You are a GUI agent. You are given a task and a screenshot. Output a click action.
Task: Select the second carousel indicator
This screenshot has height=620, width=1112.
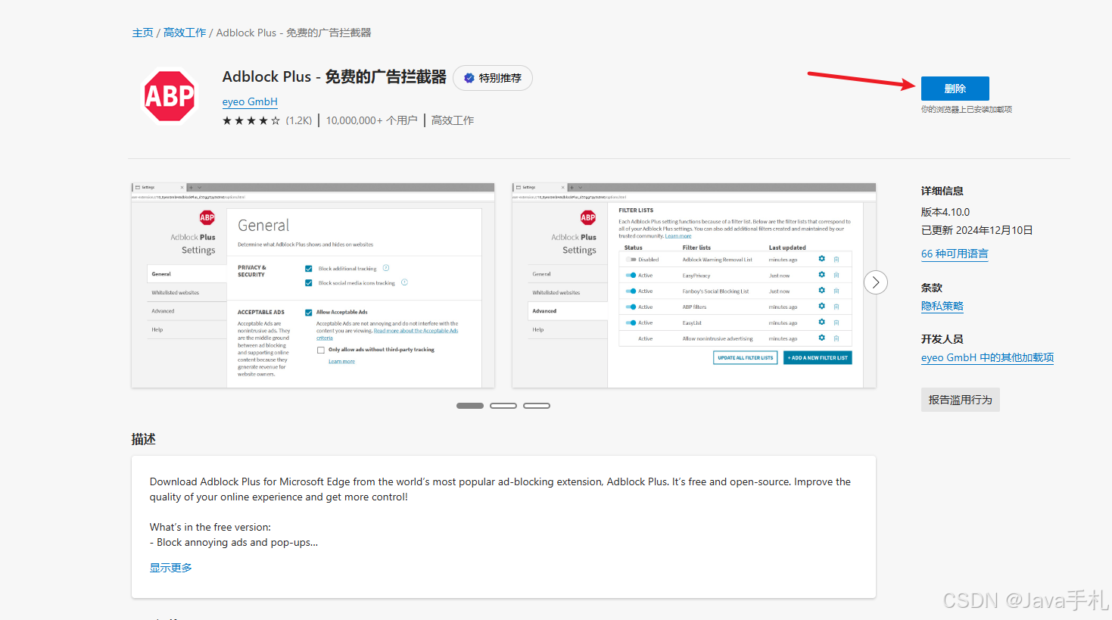coord(503,406)
